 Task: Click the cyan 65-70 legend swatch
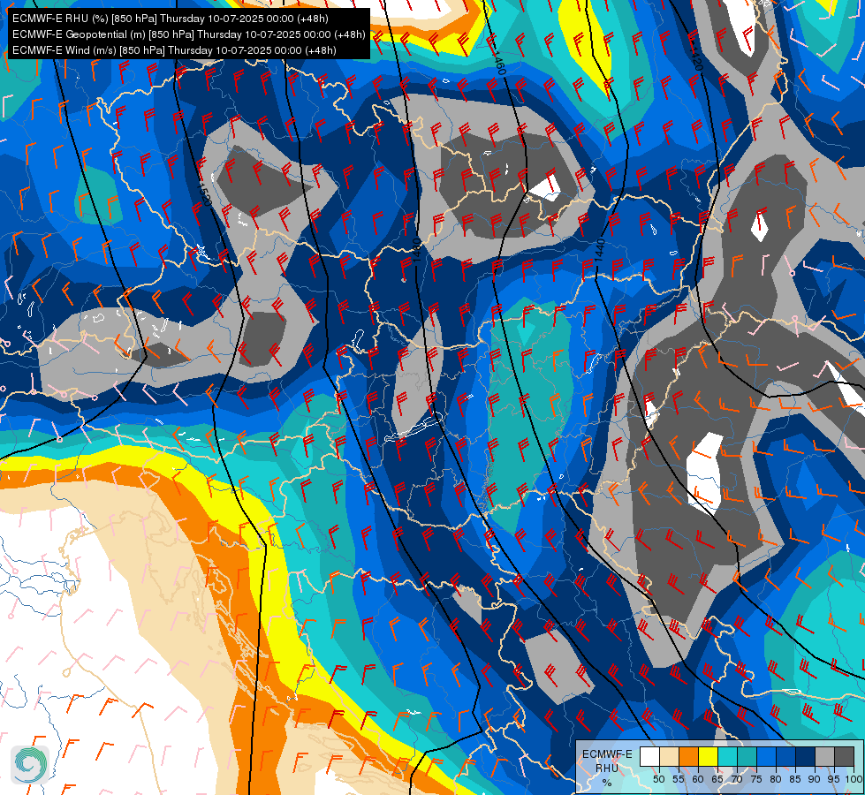click(x=728, y=756)
